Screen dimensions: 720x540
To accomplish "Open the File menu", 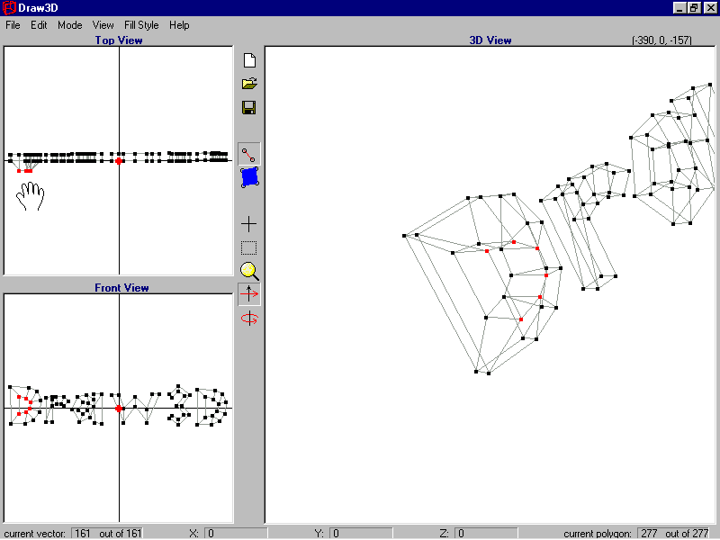I will 13,25.
